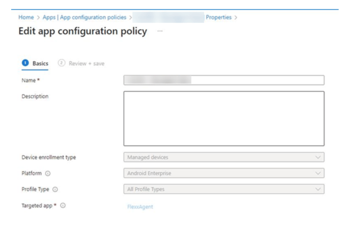Click into the Description text area

[x=224, y=119]
